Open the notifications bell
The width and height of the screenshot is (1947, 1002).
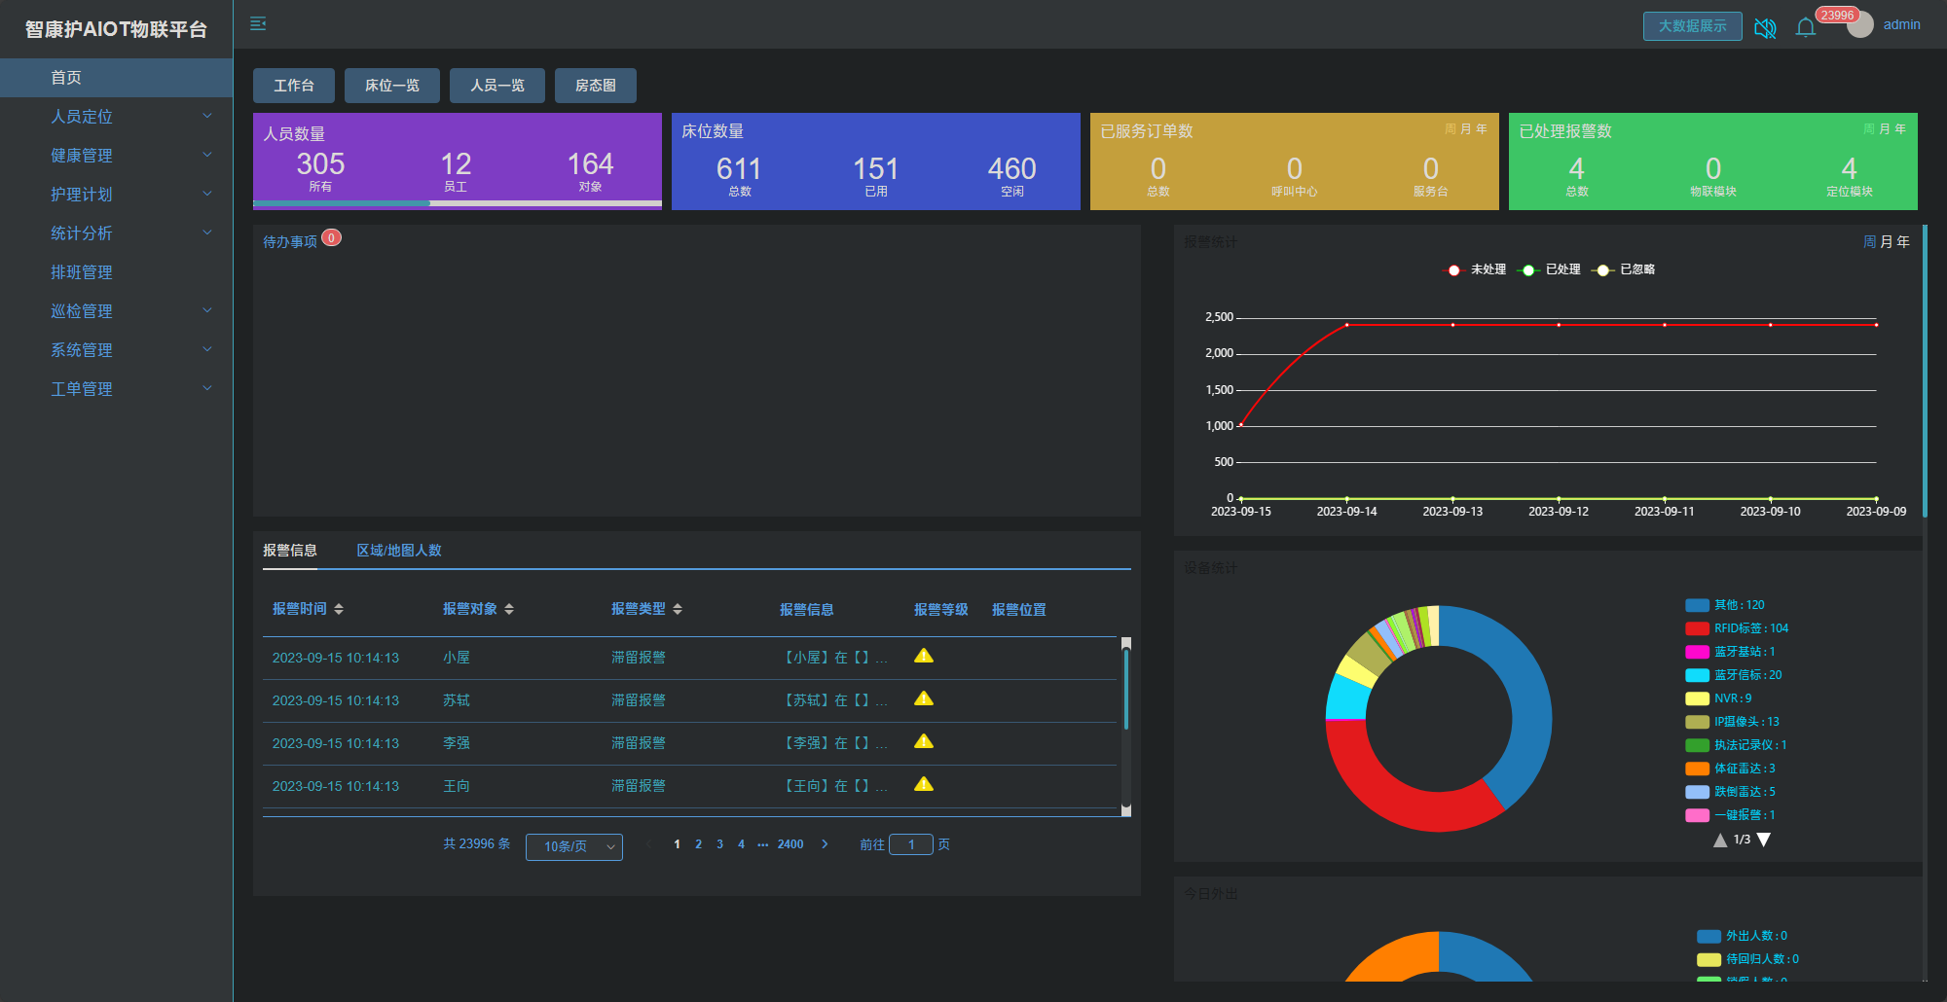[1806, 27]
